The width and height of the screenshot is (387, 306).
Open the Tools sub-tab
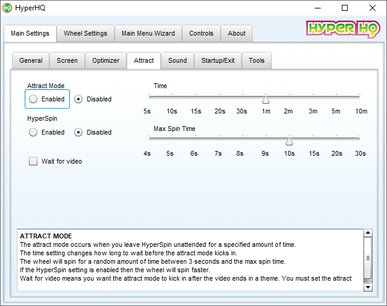[x=256, y=60]
